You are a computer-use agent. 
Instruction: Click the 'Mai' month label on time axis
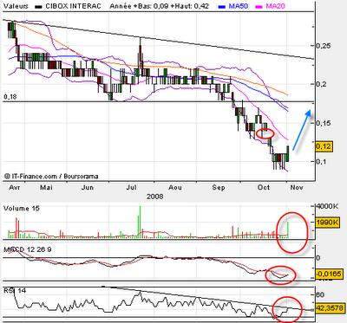coord(46,187)
